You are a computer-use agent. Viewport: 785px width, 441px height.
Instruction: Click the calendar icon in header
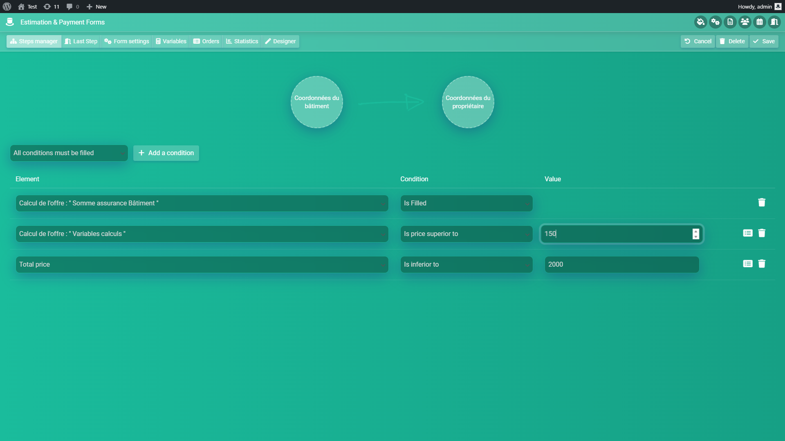point(759,22)
